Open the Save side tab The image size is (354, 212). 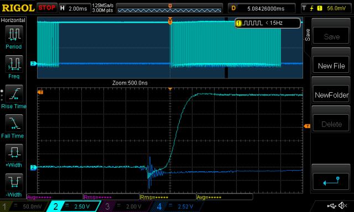(308, 35)
